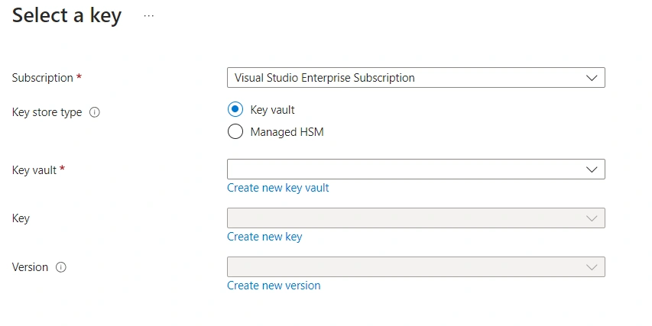This screenshot has width=652, height=326.
Task: Select the Managed HSM radio button
Action: point(235,131)
